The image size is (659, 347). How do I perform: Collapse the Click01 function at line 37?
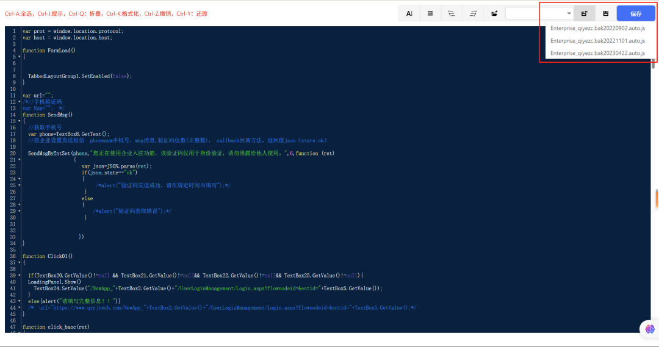(x=20, y=263)
